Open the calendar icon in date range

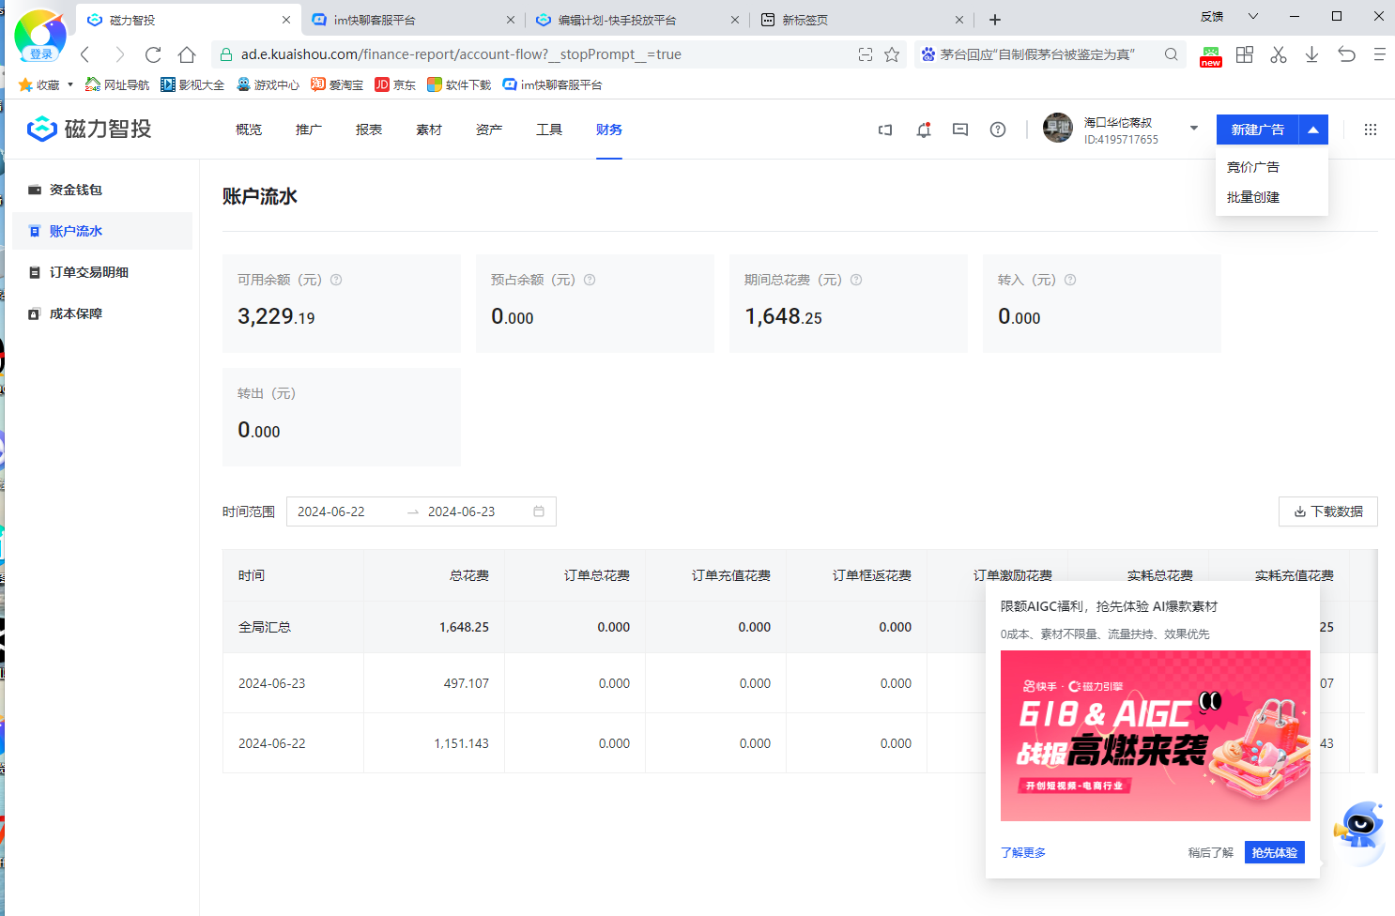539,511
